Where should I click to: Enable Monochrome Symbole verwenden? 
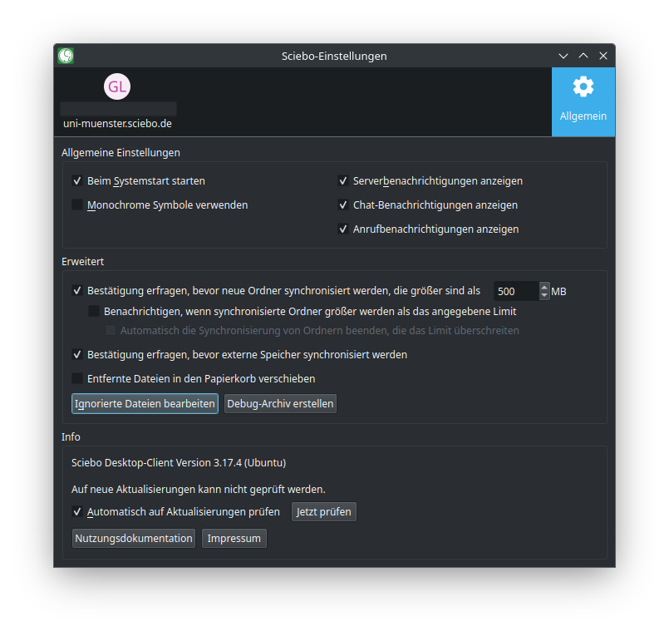pyautogui.click(x=77, y=205)
